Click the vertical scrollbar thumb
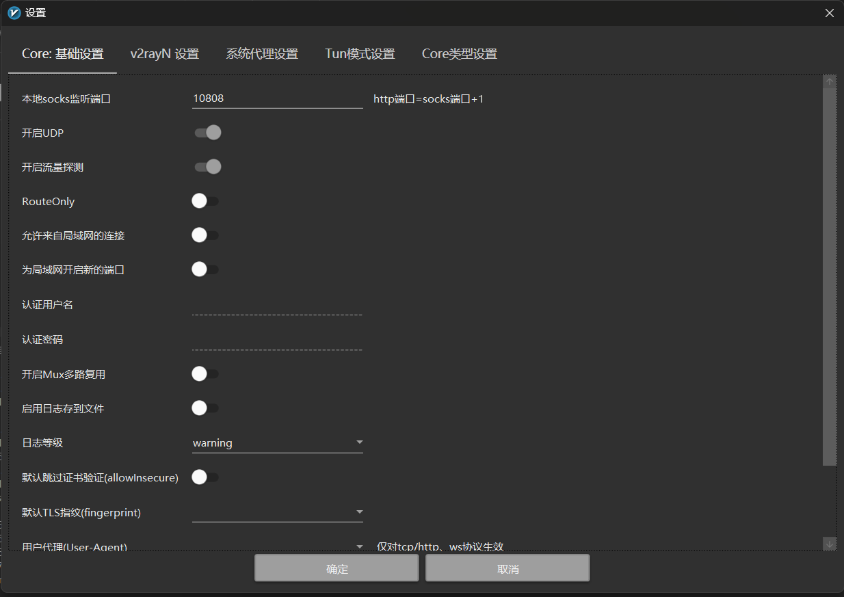The image size is (844, 597). click(x=830, y=277)
